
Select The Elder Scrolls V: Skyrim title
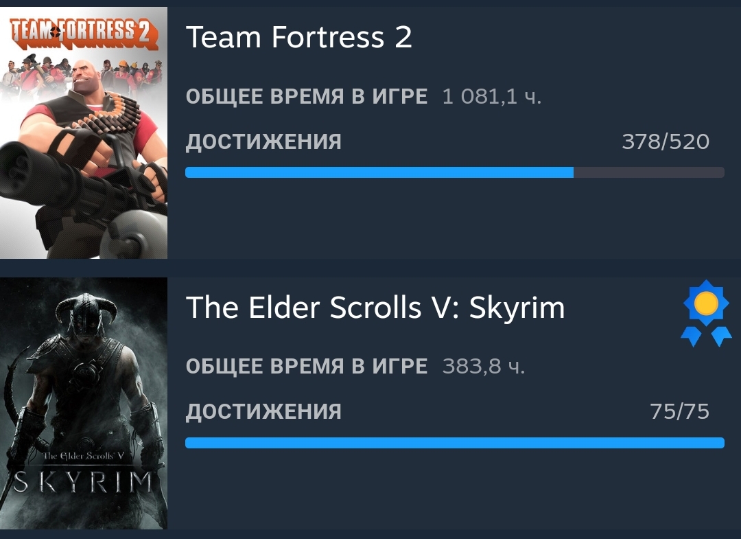375,308
